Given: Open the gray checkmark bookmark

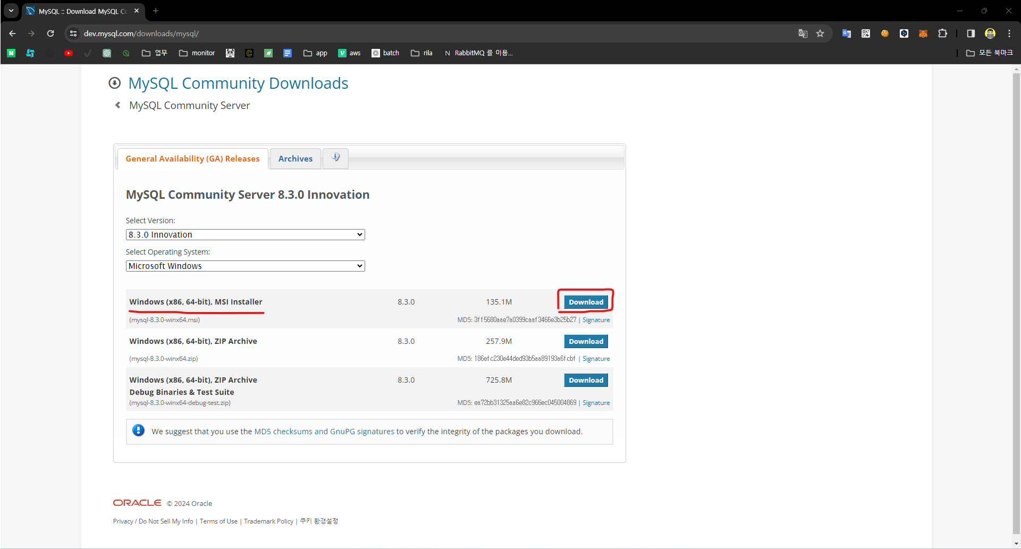Looking at the screenshot, I should pos(88,53).
